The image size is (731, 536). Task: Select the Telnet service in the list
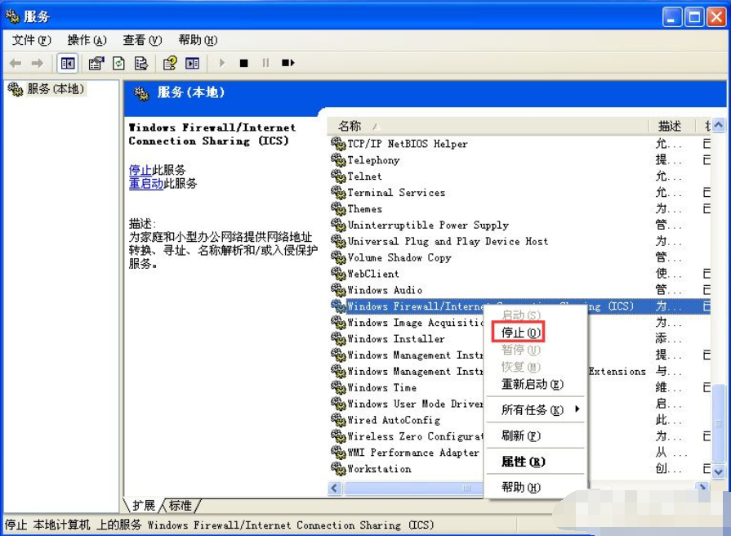[364, 176]
